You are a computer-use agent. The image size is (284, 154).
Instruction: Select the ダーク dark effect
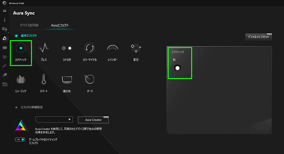[90, 83]
